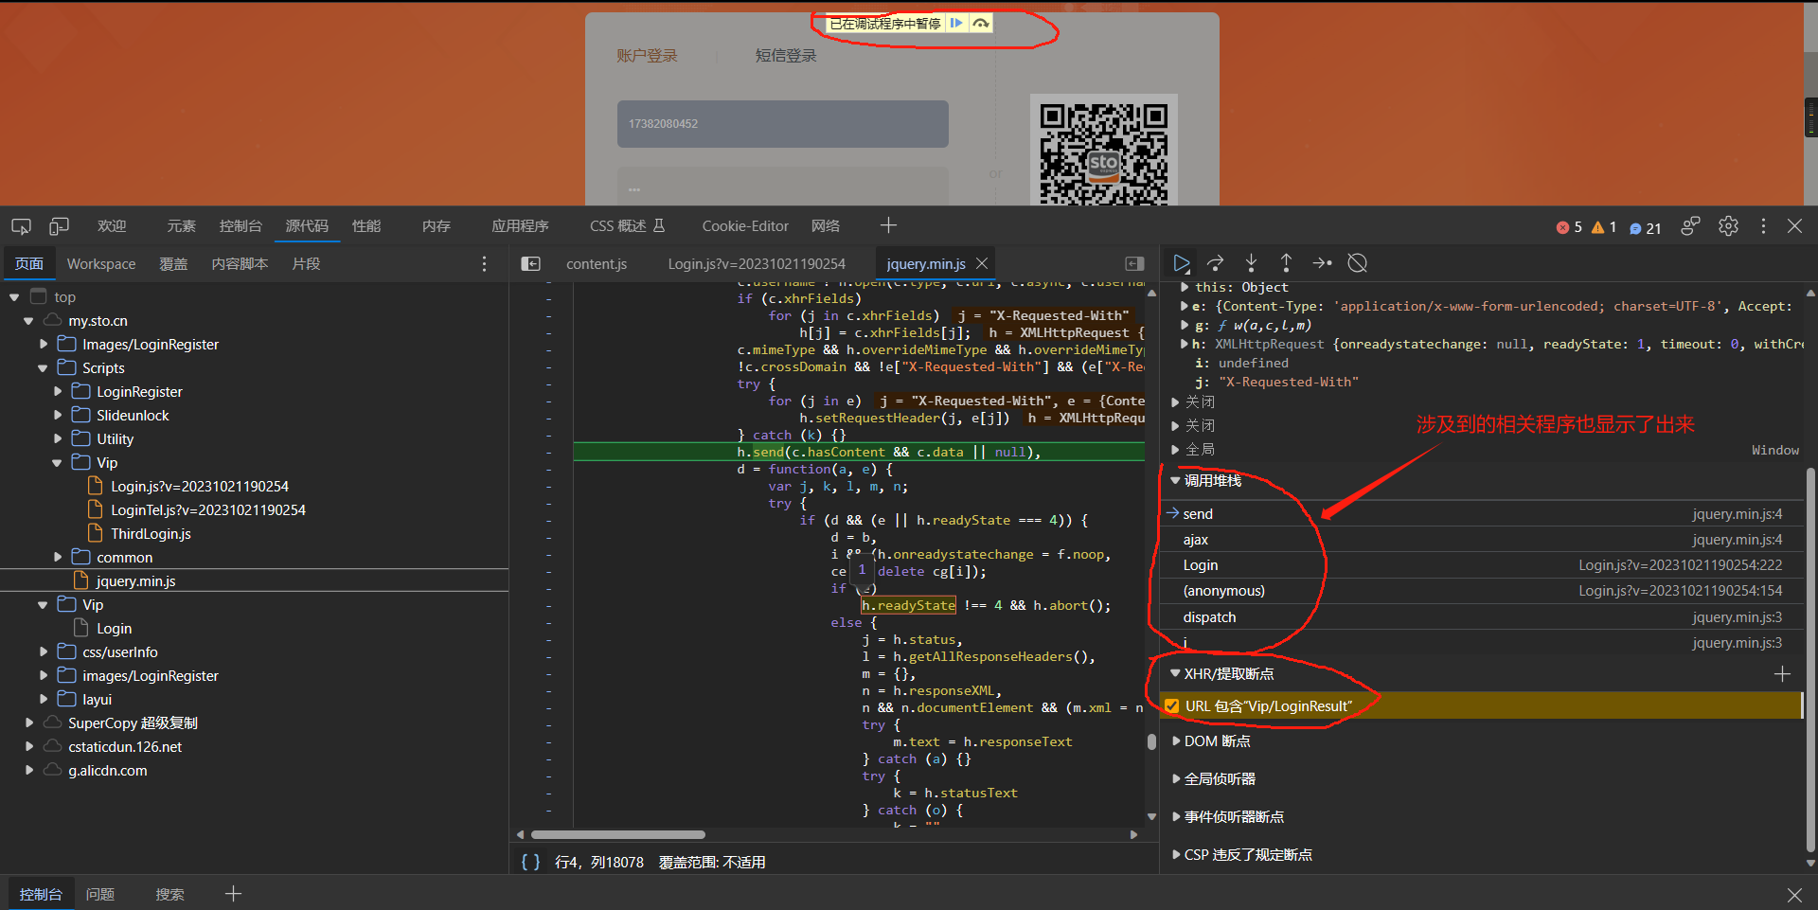Switch to content.js editor tab
The height and width of the screenshot is (910, 1818).
[597, 264]
